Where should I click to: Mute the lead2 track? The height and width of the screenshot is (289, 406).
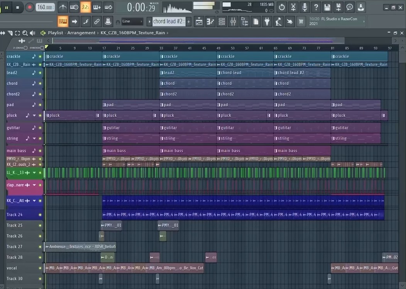pyautogui.click(x=40, y=72)
